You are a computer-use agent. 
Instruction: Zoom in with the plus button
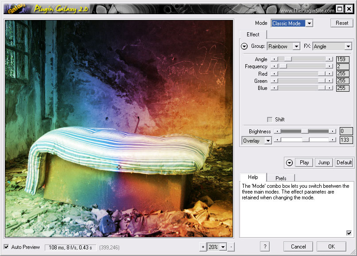click(203, 247)
